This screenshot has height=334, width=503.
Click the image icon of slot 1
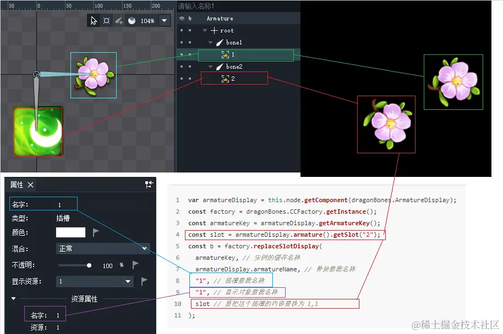(225, 55)
